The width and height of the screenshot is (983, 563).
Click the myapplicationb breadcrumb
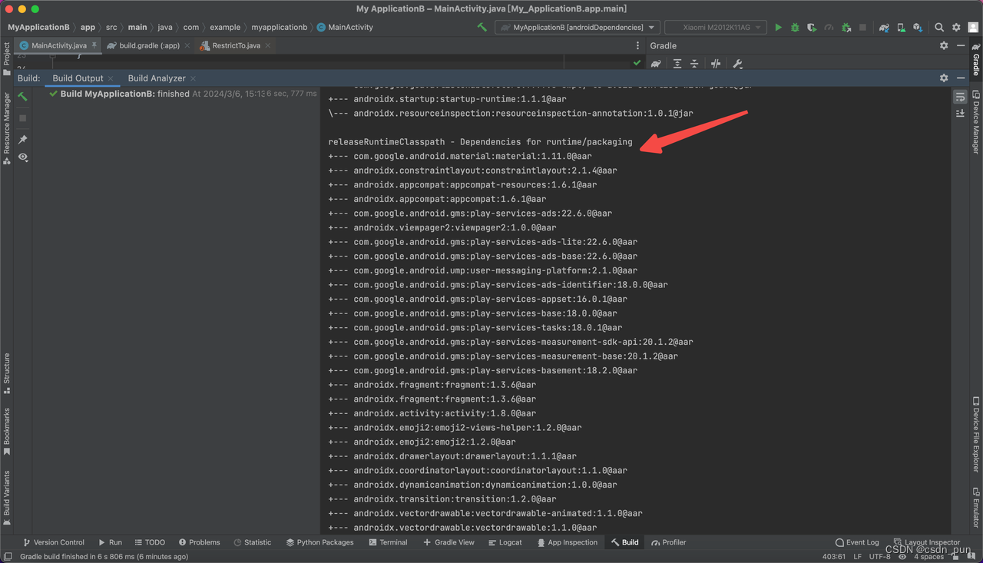point(280,27)
